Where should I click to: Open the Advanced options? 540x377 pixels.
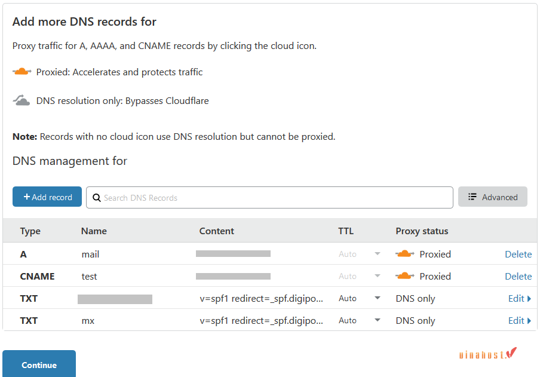click(492, 197)
